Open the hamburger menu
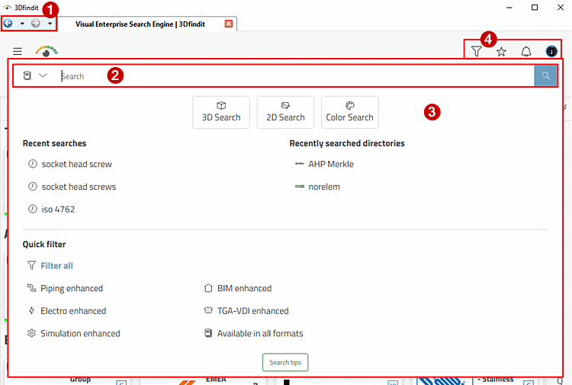Viewport: 572px width, 385px height. [x=18, y=51]
